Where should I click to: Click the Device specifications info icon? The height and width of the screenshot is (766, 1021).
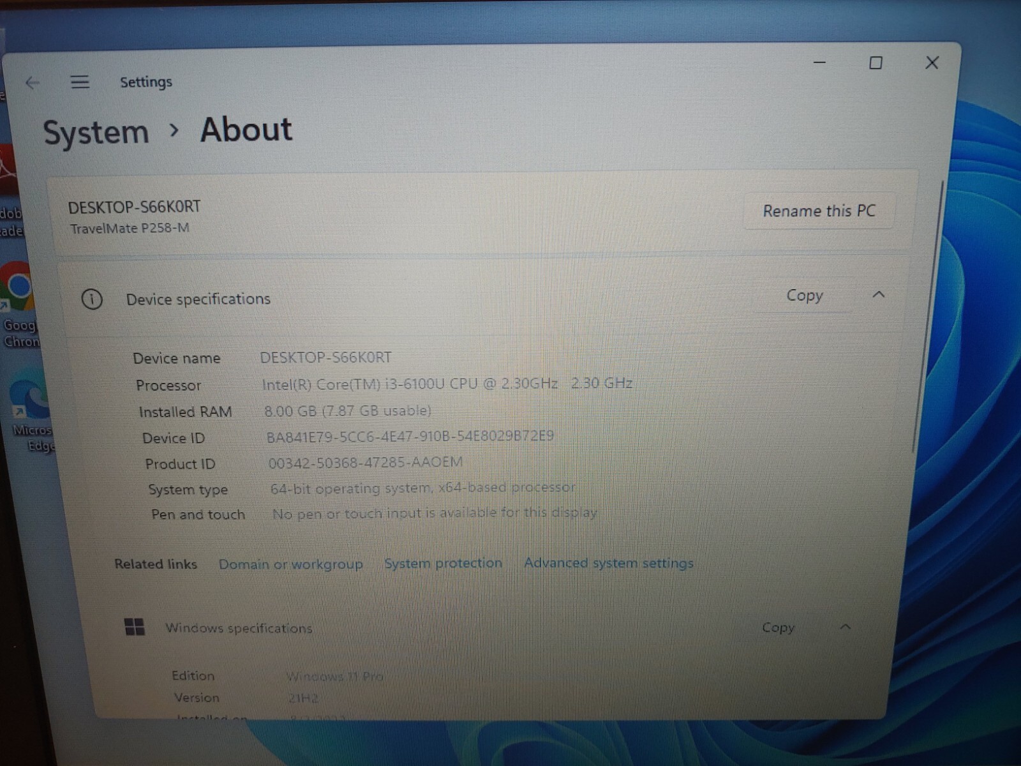(x=92, y=299)
